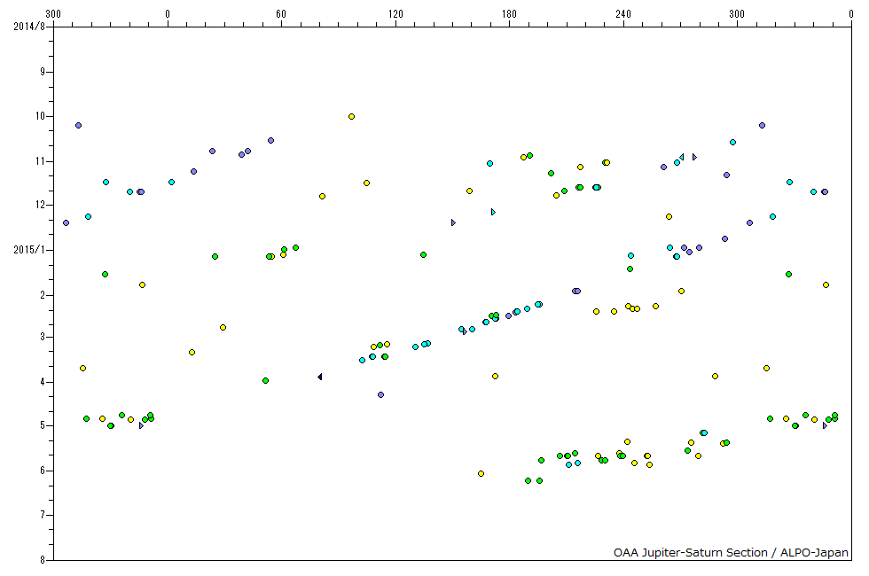Select the dark navy filled left-pointing triangle marker

pos(320,377)
